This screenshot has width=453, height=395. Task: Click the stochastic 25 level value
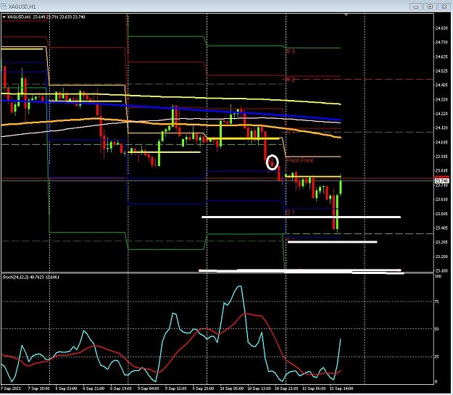coord(436,357)
